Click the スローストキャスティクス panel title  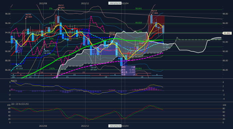(20, 104)
